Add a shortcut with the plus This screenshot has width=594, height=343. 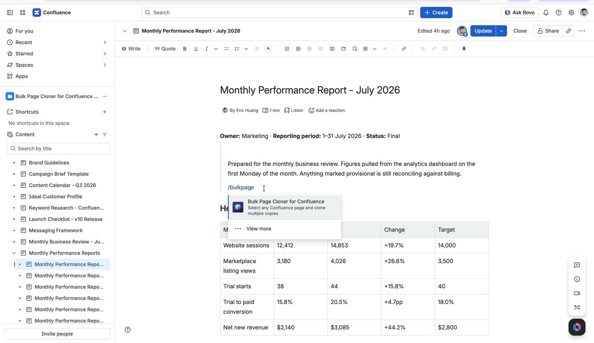click(105, 112)
